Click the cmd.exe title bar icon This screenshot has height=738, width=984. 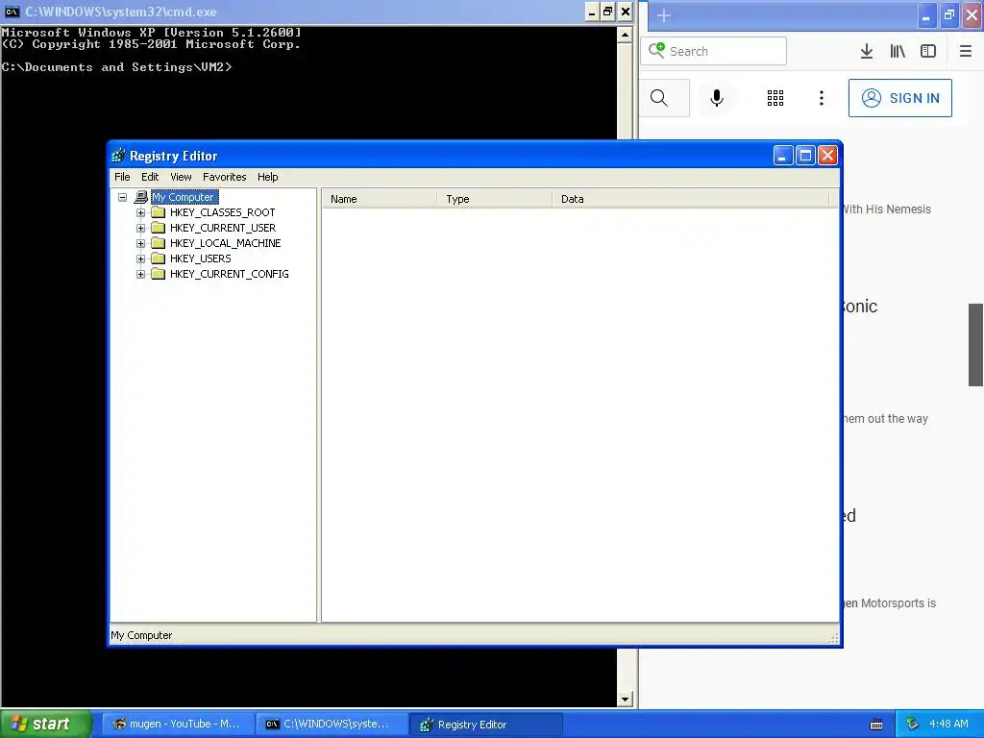(12, 12)
